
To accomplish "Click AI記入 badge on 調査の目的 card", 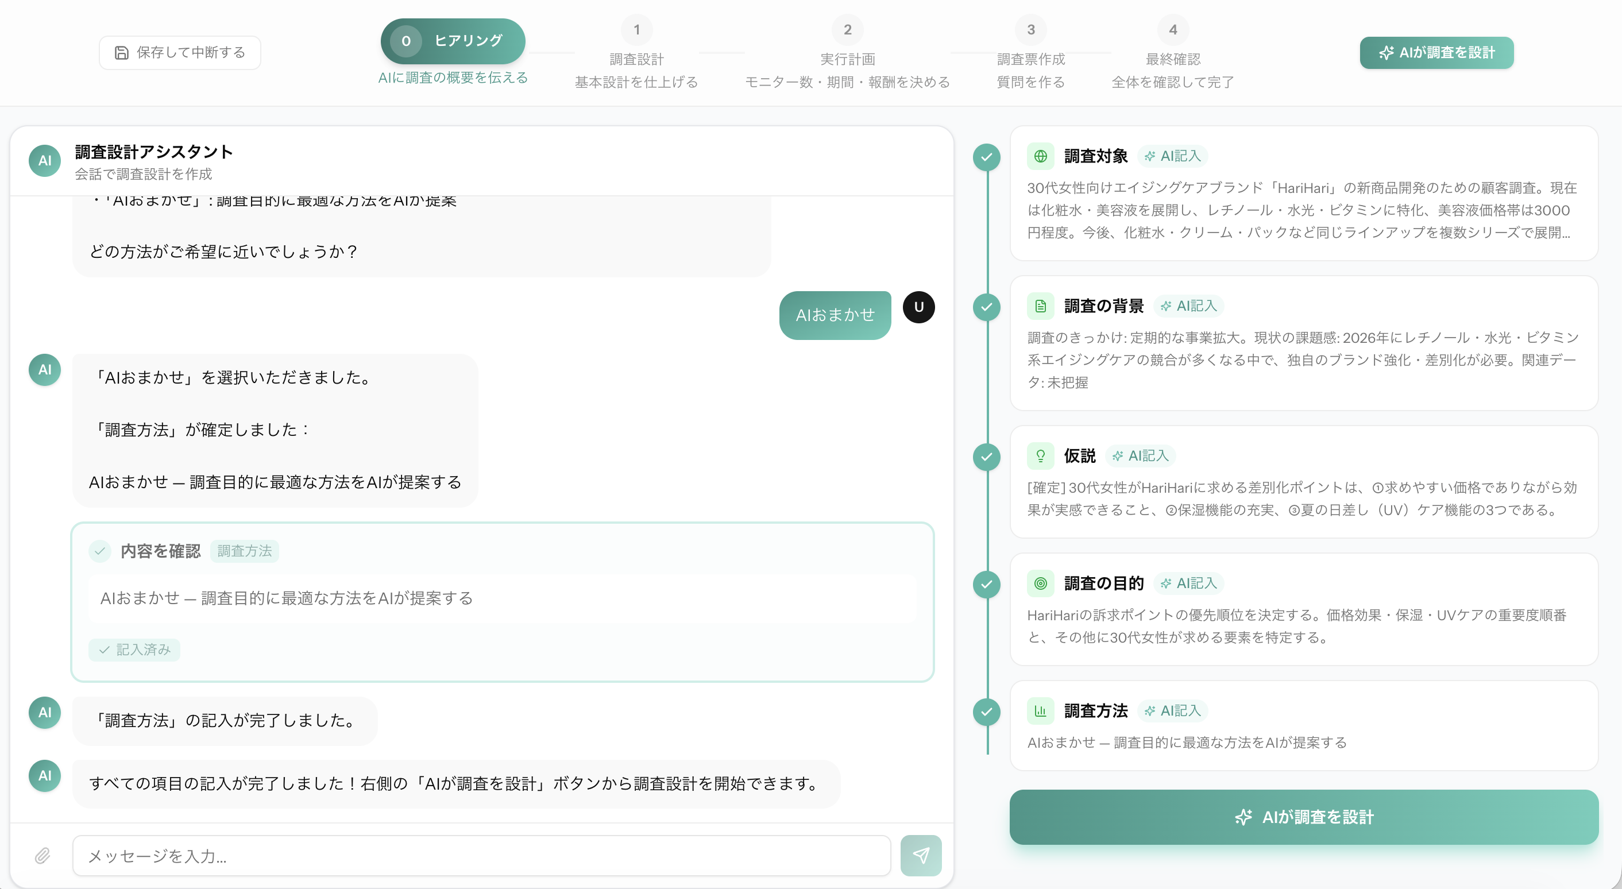I will (1189, 583).
